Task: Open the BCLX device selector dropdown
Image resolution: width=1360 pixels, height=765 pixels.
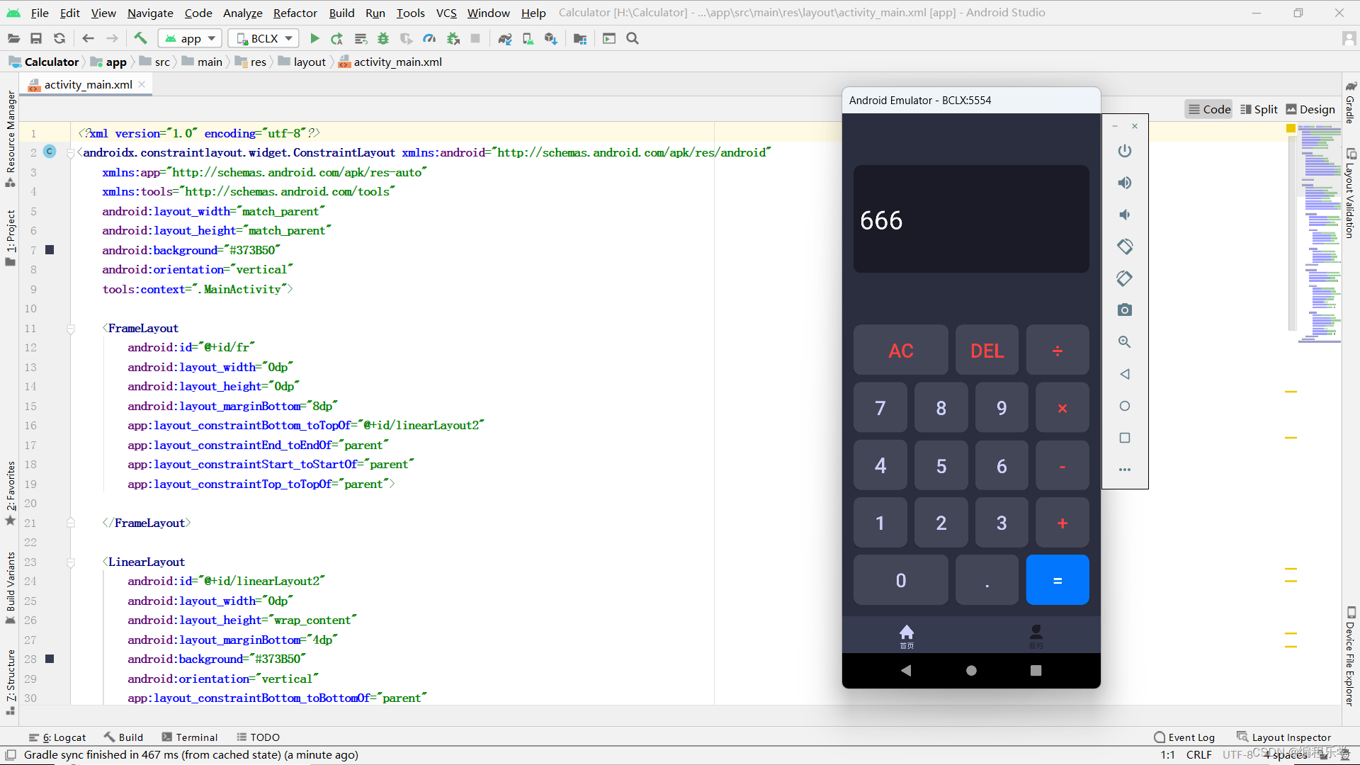Action: tap(263, 39)
